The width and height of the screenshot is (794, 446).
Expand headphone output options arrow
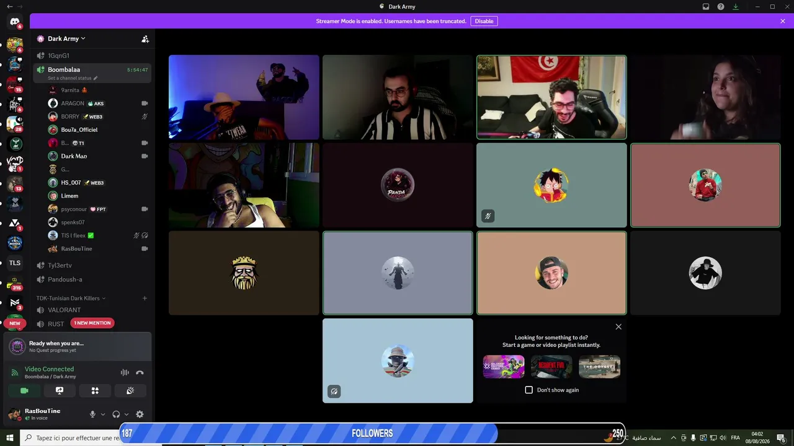coord(127,414)
